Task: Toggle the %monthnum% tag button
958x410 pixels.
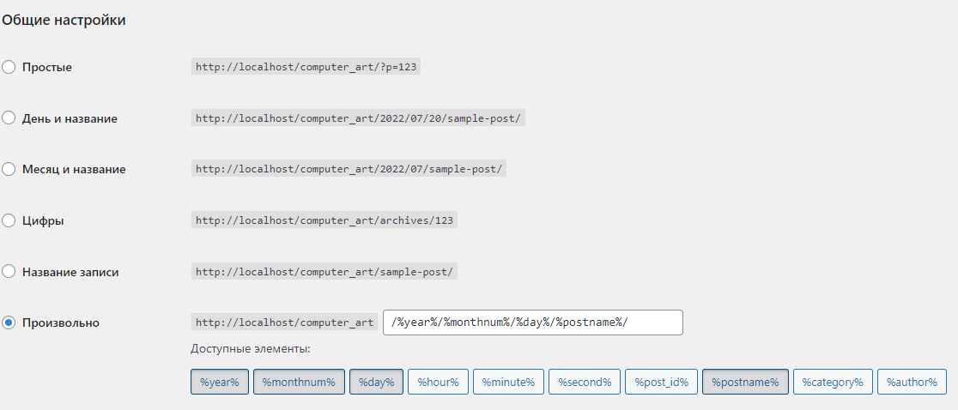Action: [299, 382]
